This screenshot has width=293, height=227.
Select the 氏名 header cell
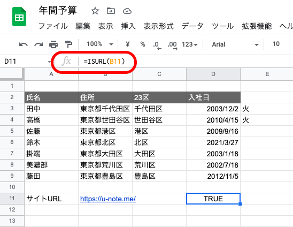coord(51,97)
